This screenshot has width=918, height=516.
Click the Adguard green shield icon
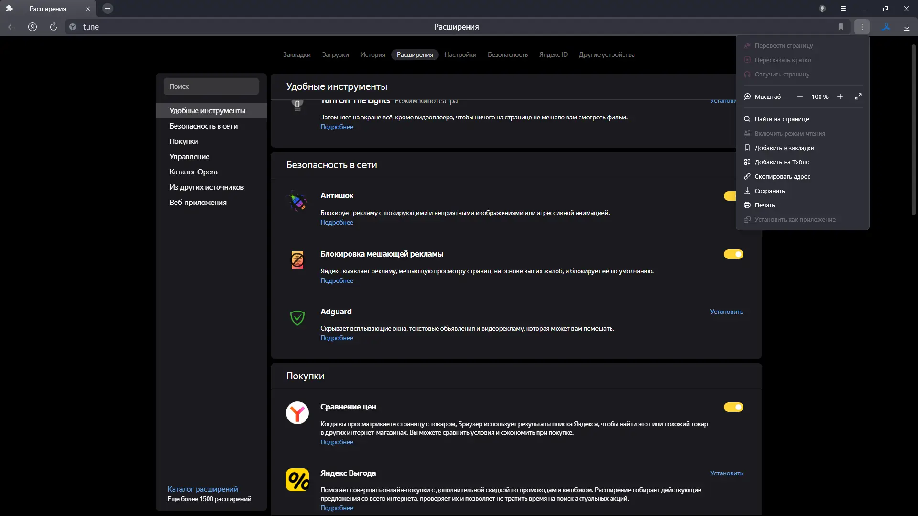297,318
